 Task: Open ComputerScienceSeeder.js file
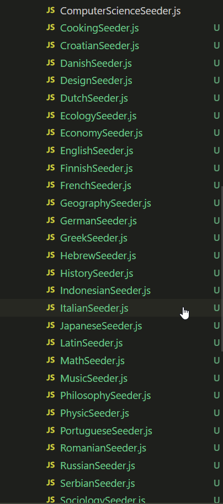[x=112, y=11]
